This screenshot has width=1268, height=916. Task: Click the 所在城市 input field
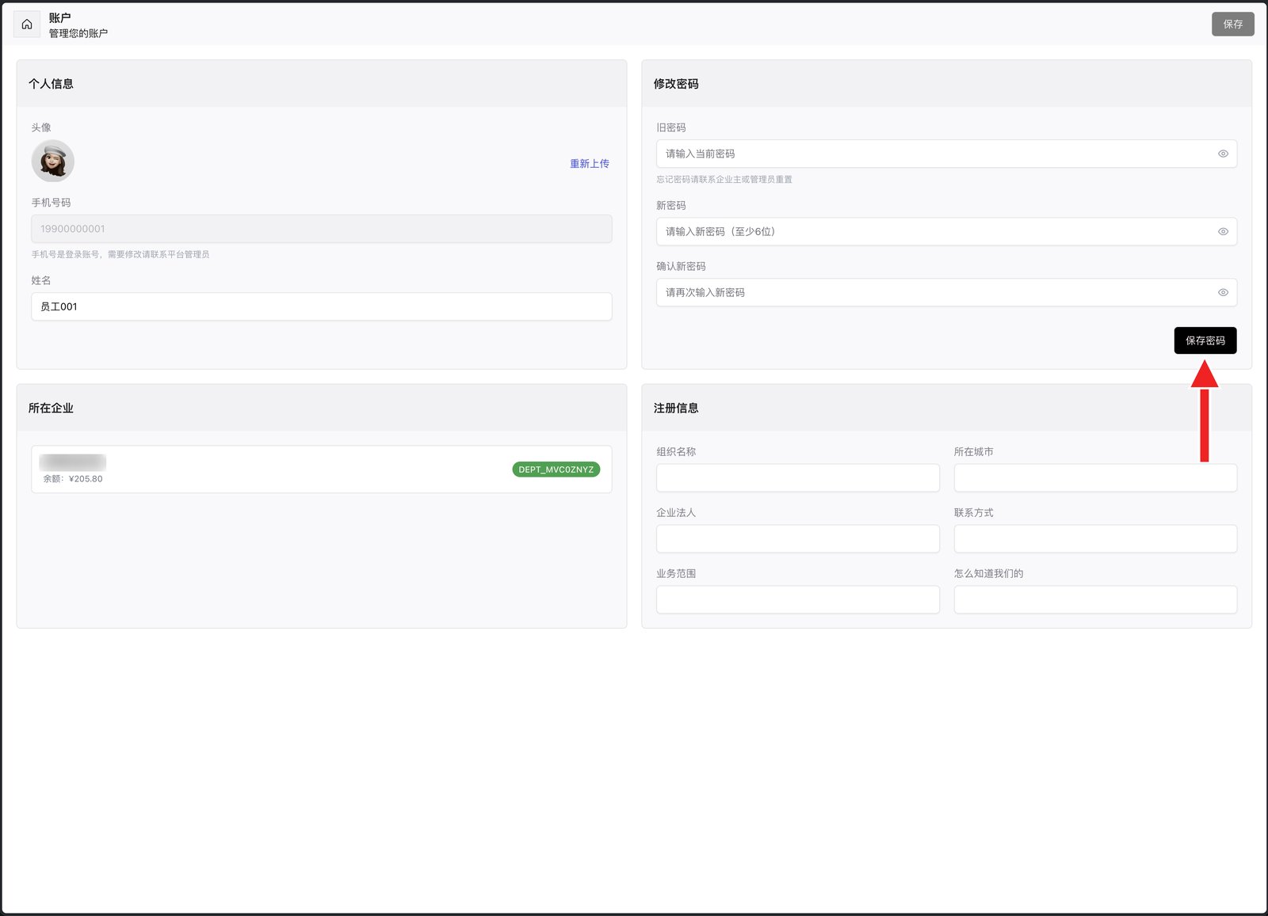[1095, 478]
